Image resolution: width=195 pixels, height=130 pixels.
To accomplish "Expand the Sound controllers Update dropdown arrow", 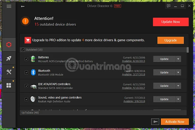I will click(x=178, y=99).
